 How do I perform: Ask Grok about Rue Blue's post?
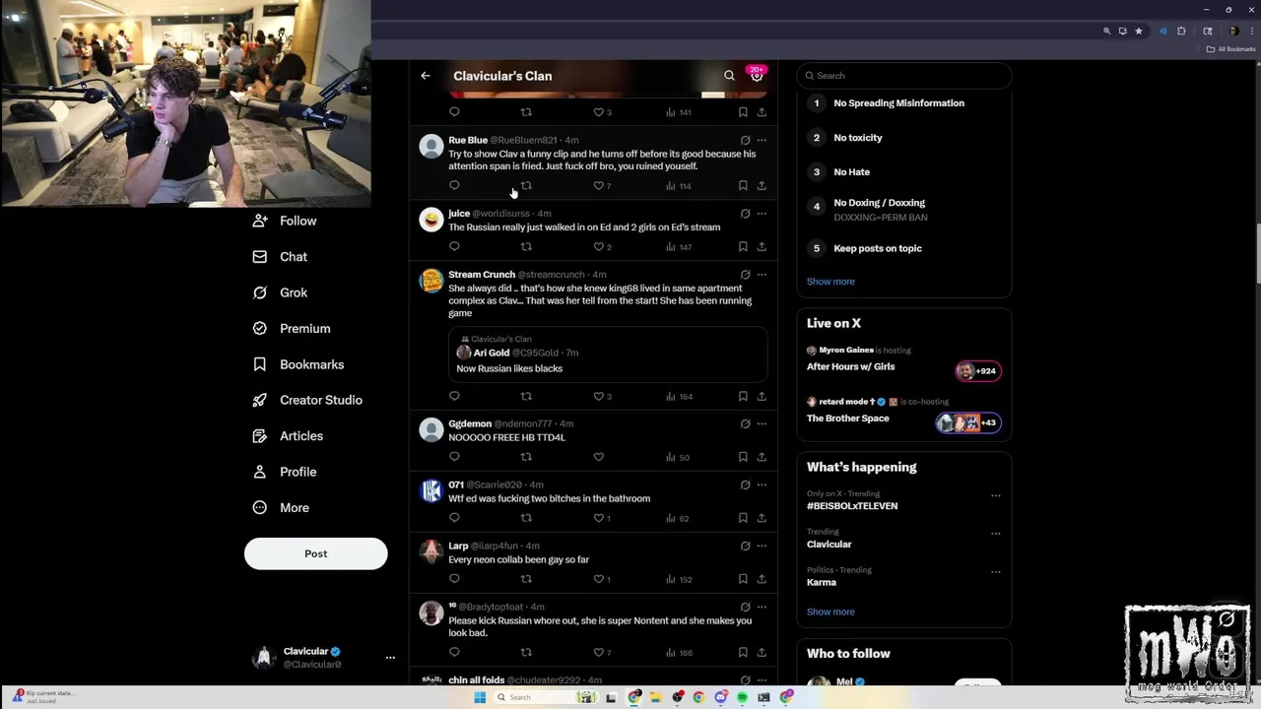(x=745, y=141)
